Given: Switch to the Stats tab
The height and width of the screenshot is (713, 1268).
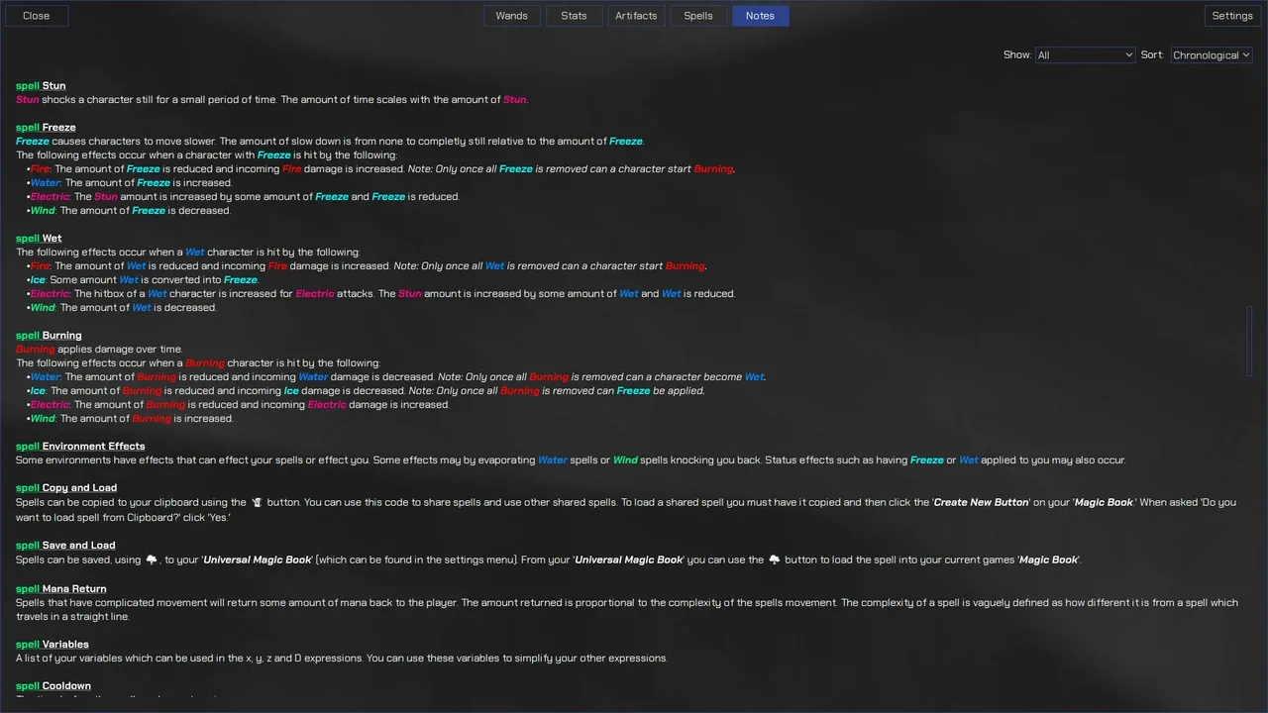Looking at the screenshot, I should 575,16.
